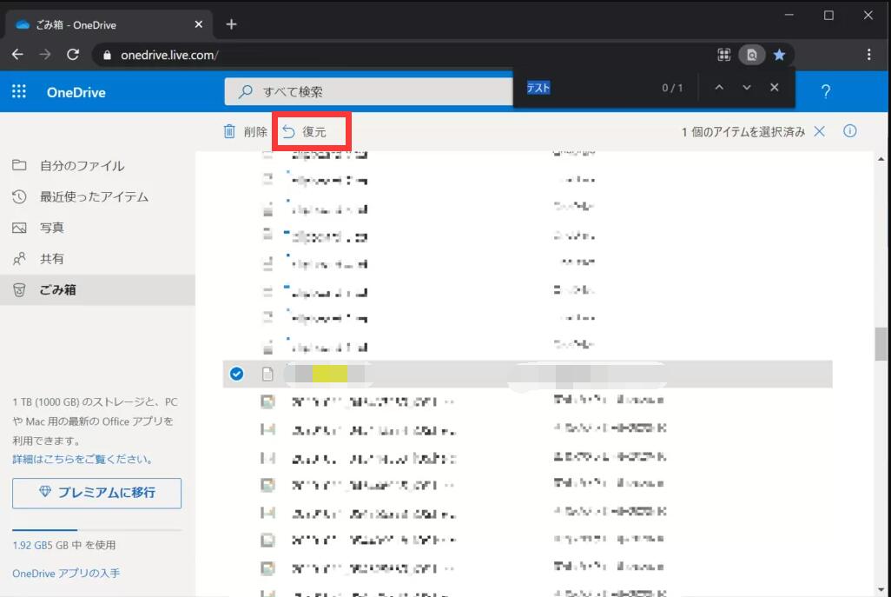Open the details pane info icon
The image size is (891, 597).
tap(850, 131)
